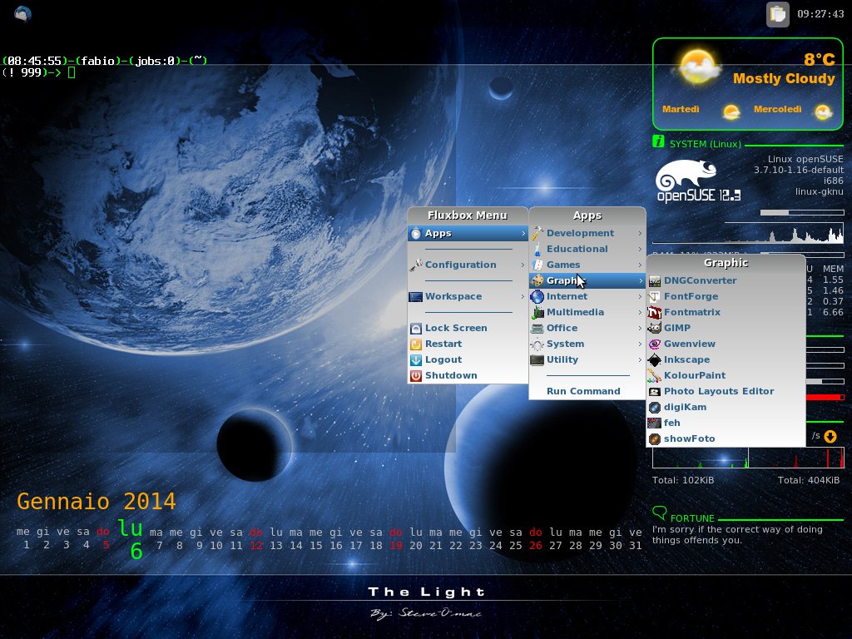
Task: Click the Logout arrow icon
Action: (416, 359)
